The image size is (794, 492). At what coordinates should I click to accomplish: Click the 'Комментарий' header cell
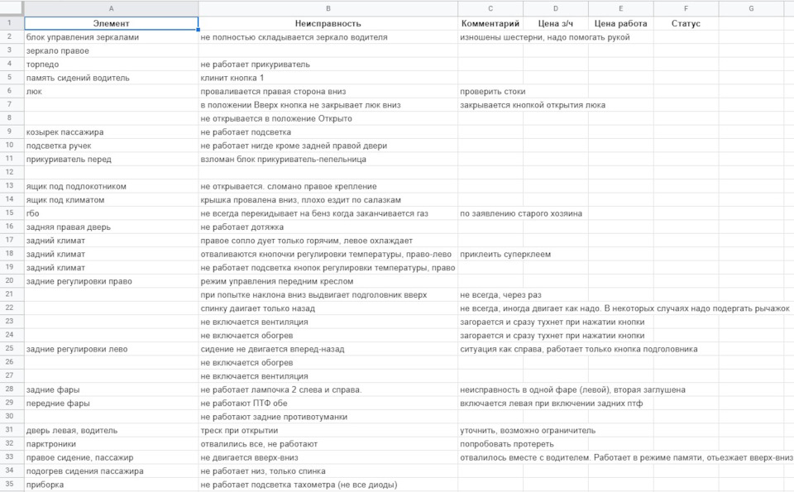pos(490,23)
